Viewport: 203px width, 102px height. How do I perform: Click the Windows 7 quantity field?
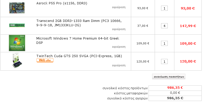tap(164, 43)
